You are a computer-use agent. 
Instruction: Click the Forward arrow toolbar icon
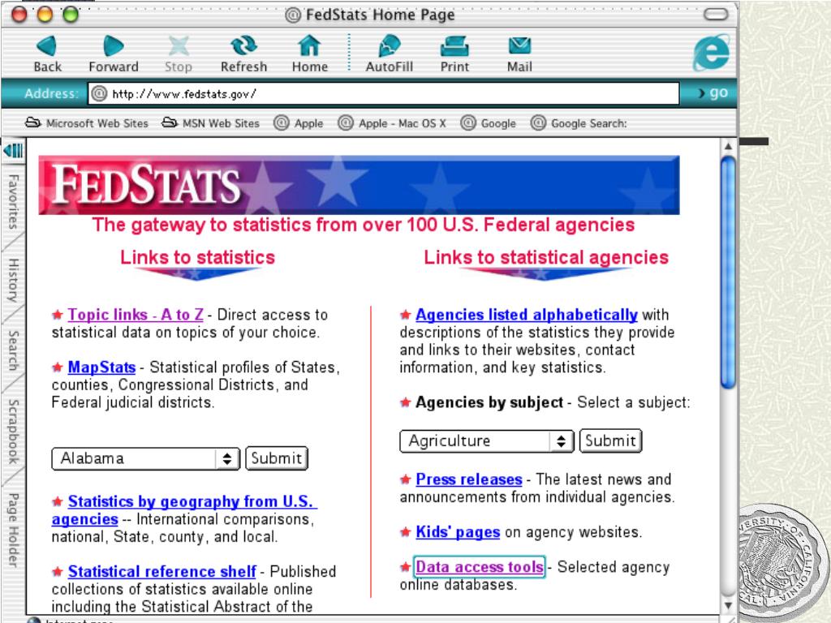point(113,46)
